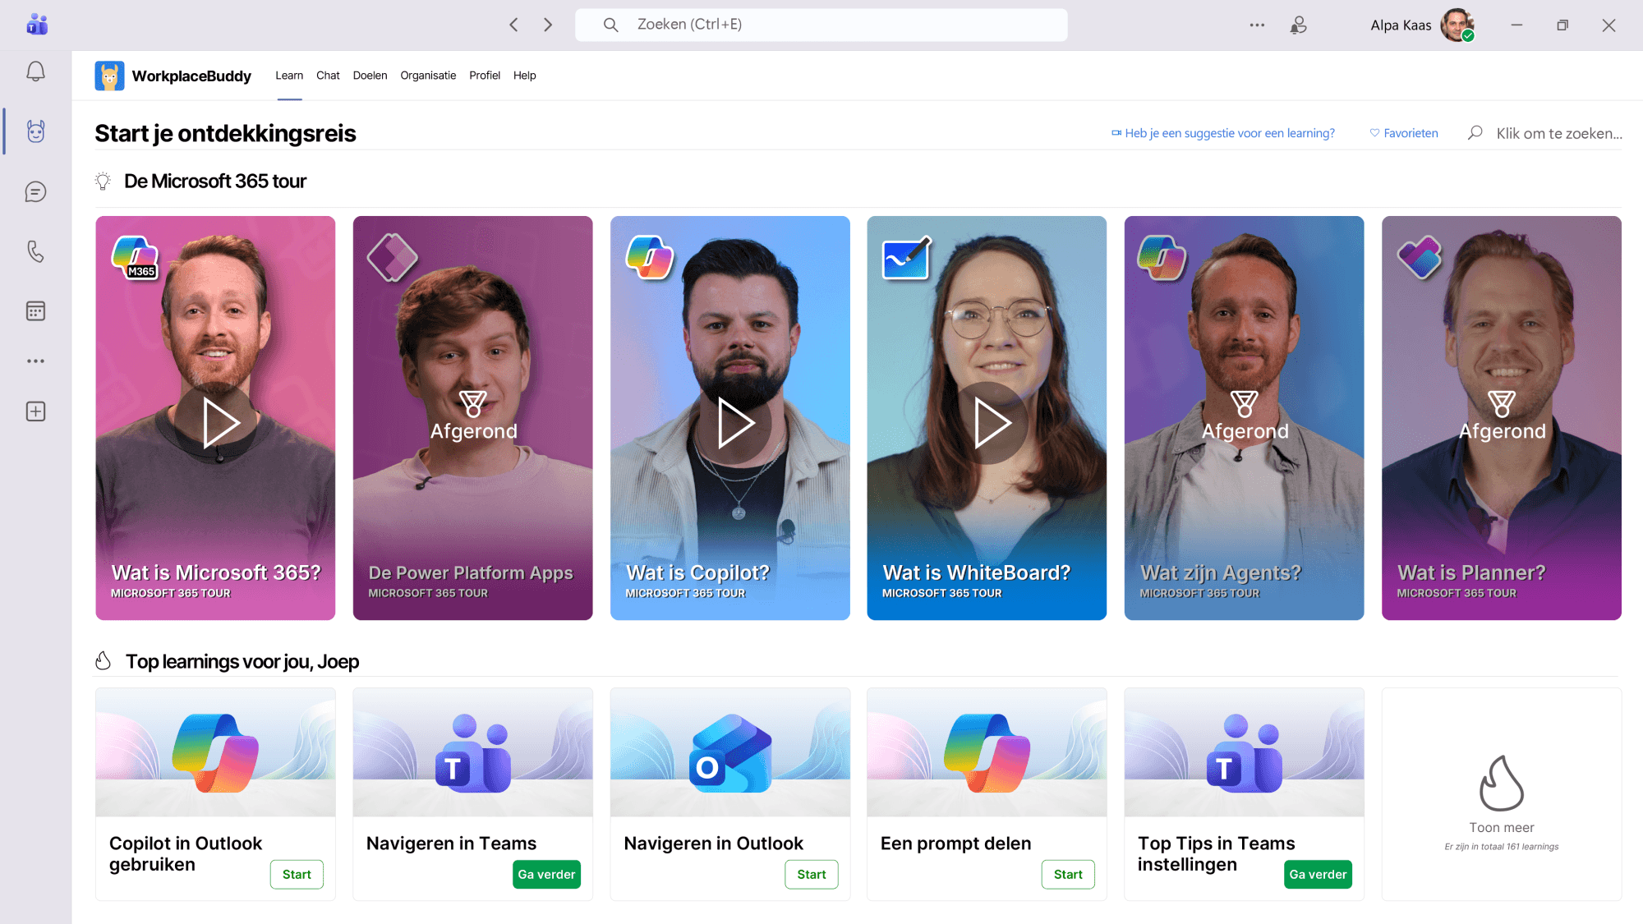Image resolution: width=1643 pixels, height=924 pixels.
Task: Click the De Microsoft 365 tour heading
Action: 215,182
